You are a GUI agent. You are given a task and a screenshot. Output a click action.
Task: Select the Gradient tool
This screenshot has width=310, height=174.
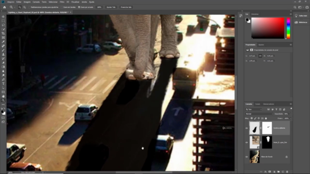(x=3, y=67)
